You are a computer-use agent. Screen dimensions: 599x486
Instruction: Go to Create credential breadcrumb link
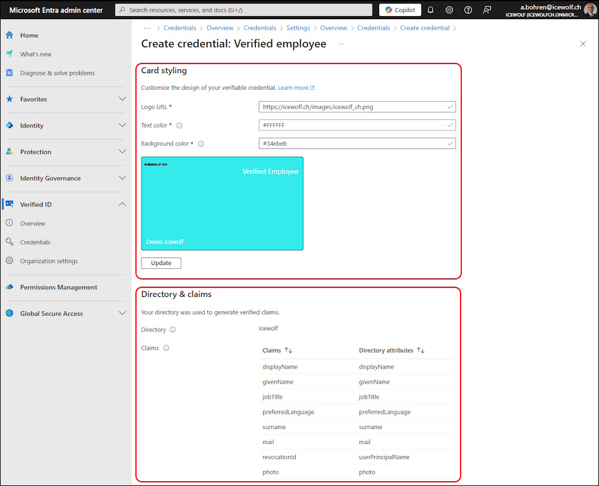tap(425, 28)
